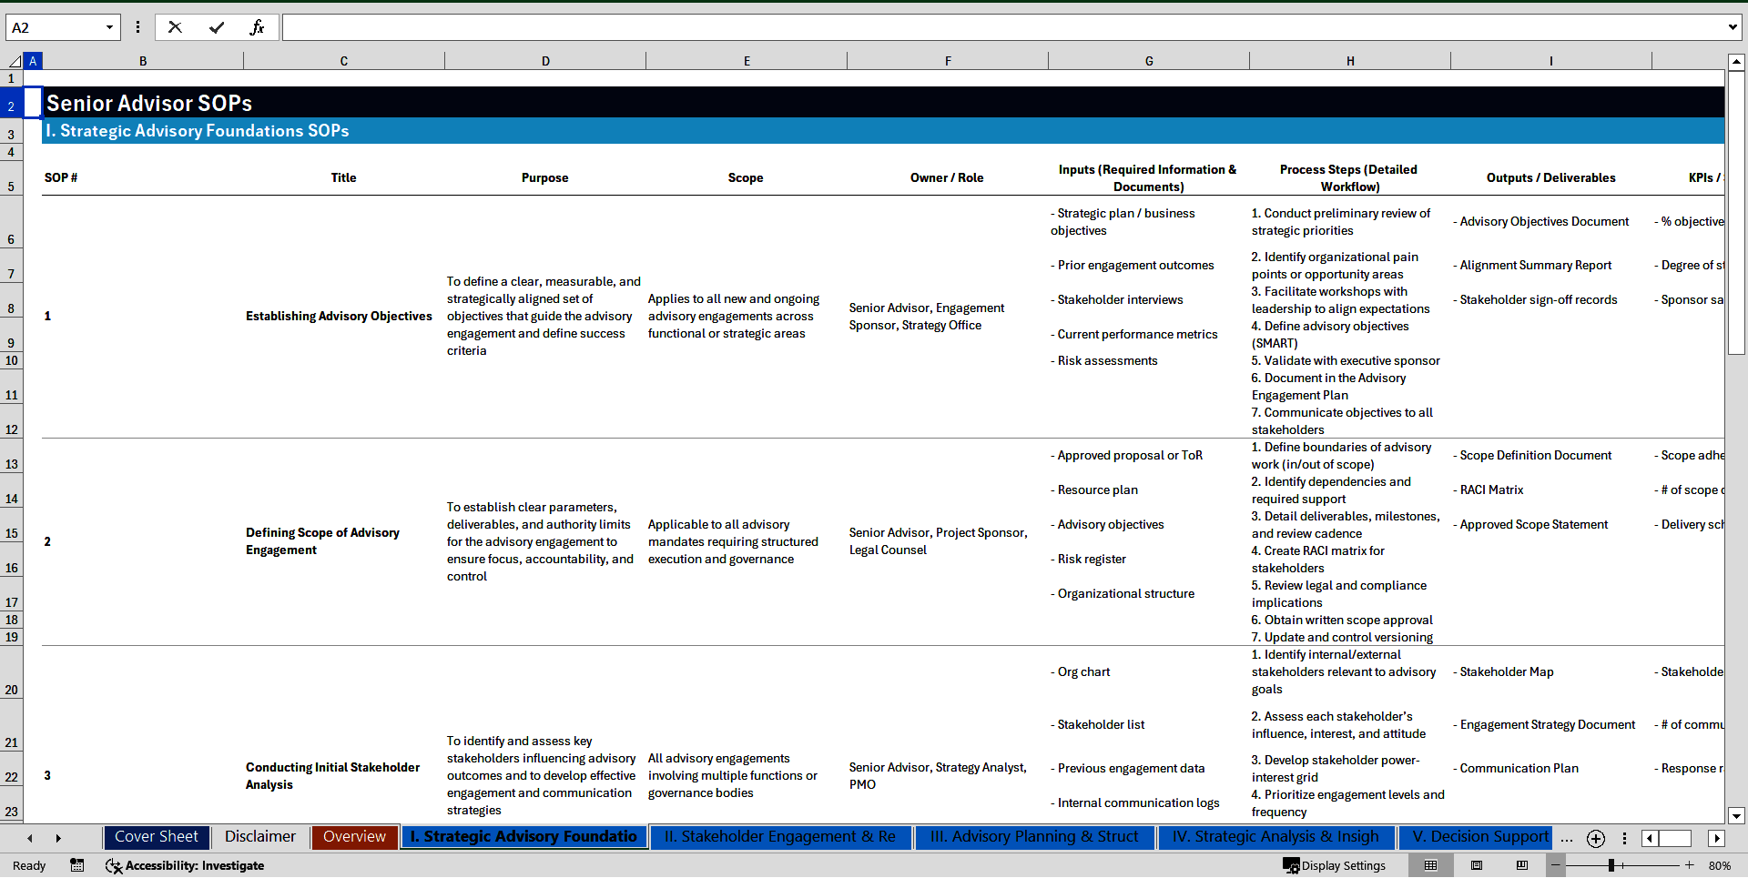Switch to Normal view
This screenshot has height=878, width=1748.
point(1430,865)
